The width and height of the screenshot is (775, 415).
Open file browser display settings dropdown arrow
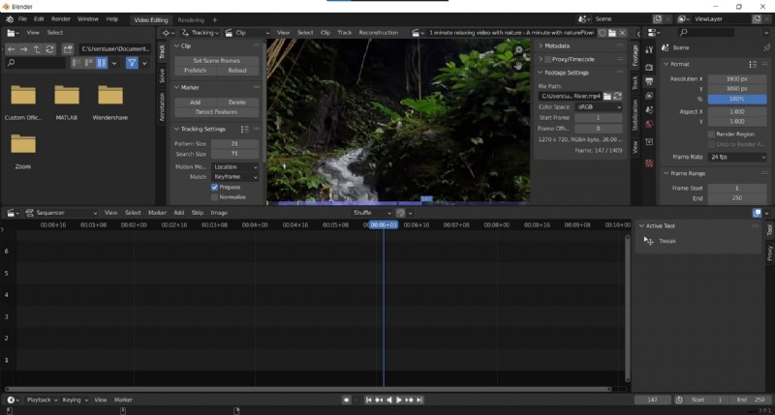click(114, 63)
